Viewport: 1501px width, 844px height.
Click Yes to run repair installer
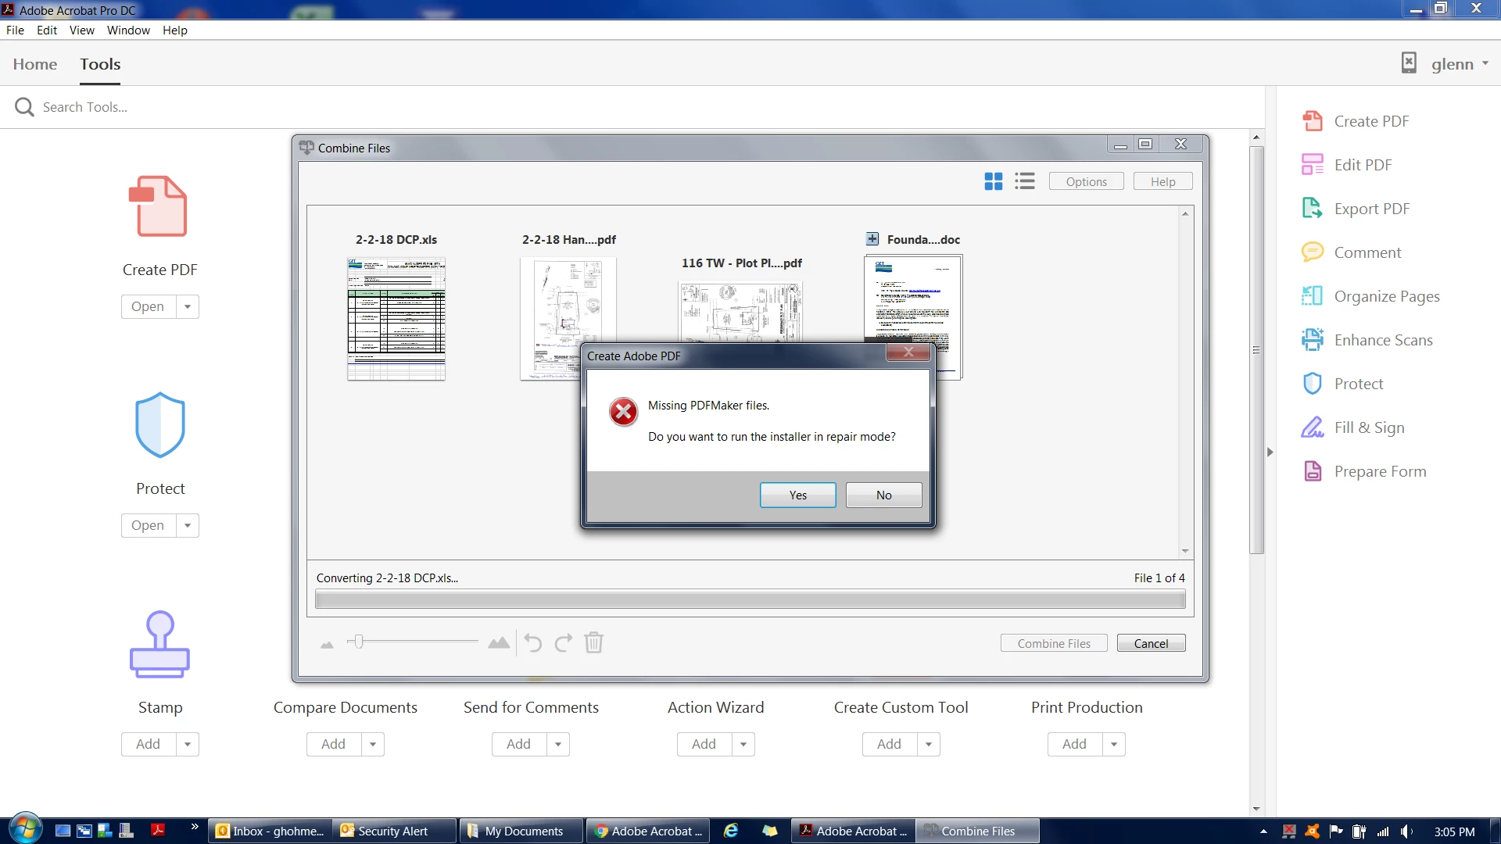click(797, 495)
